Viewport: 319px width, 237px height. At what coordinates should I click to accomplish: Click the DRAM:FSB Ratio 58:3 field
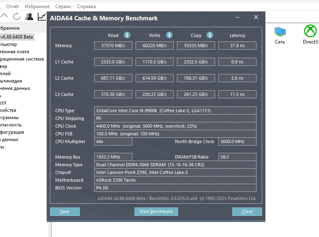pyautogui.click(x=237, y=157)
